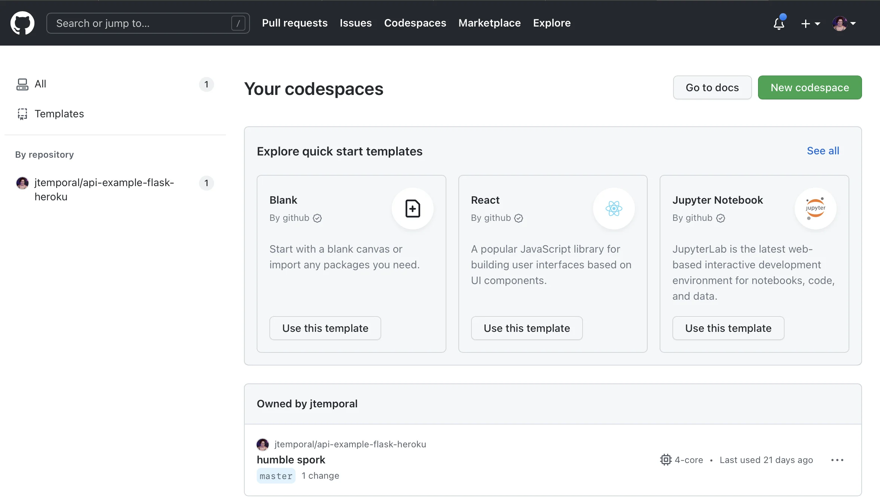Image resolution: width=880 pixels, height=503 pixels.
Task: Open Marketplace from the top navigation
Action: point(489,23)
